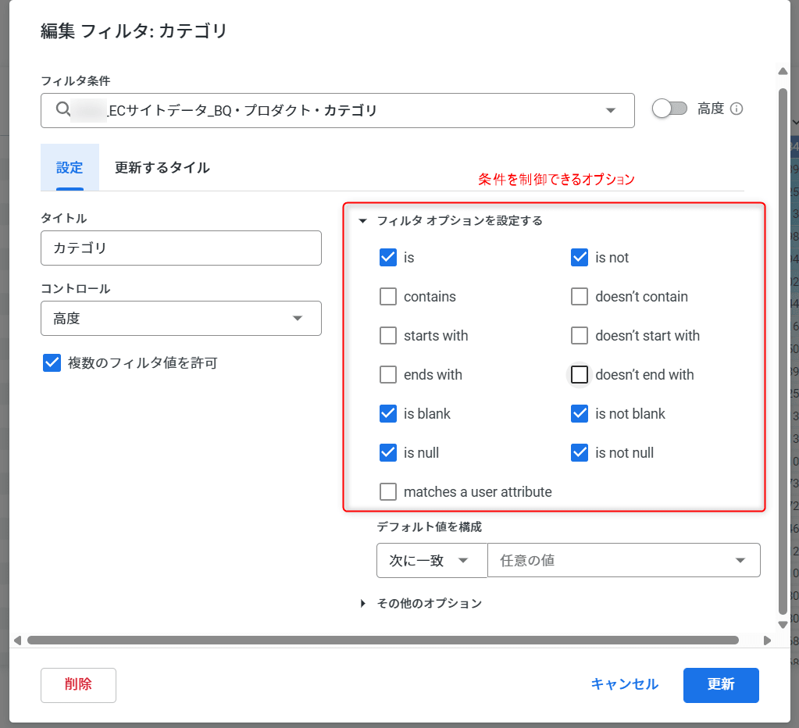Collapse the フィルタ オプションを設定する section
The image size is (799, 728).
tap(362, 221)
